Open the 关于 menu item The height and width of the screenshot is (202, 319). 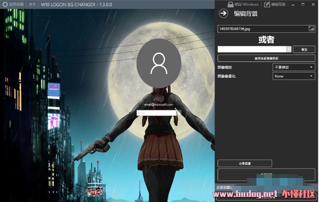tap(33, 4)
